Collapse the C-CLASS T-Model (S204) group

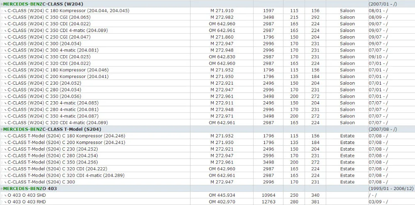pos(2,129)
